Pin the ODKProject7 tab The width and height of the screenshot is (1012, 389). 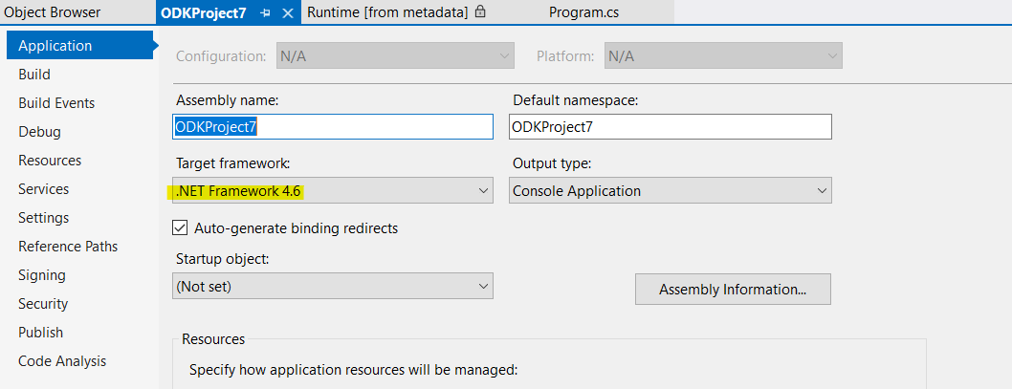point(265,13)
